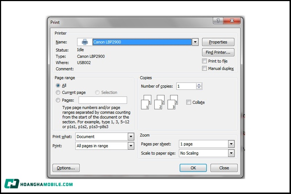Decrease number of copies with down arrow
The width and height of the screenshot is (291, 194).
199,88
